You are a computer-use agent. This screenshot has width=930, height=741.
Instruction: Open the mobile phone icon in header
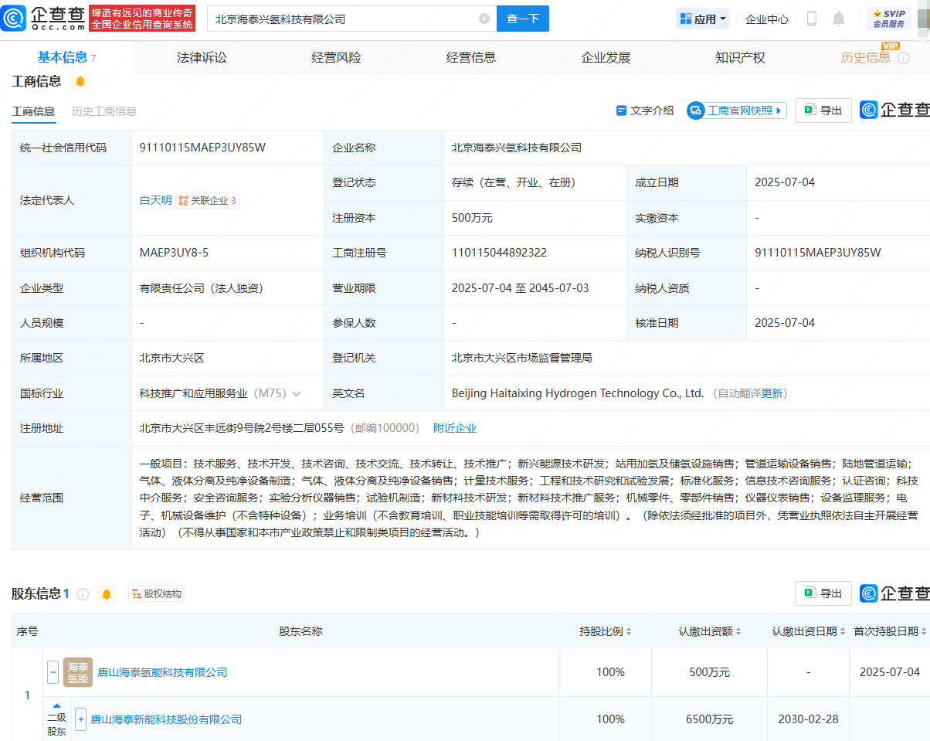point(812,19)
